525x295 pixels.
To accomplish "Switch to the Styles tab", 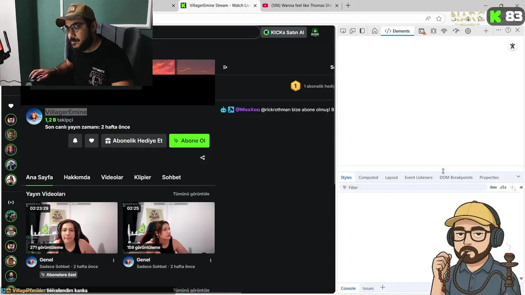I will [346, 177].
